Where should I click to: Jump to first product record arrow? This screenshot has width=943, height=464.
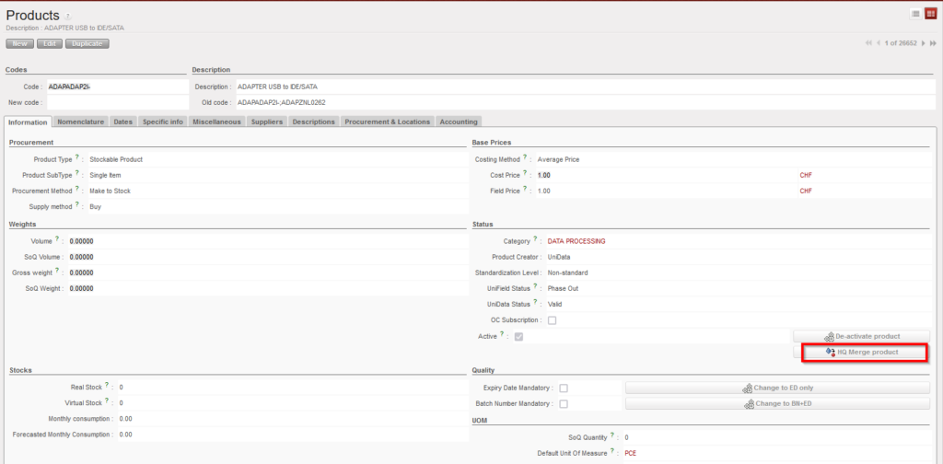coord(868,43)
